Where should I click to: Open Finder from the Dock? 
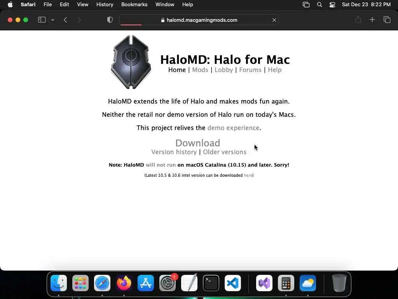[x=59, y=283]
